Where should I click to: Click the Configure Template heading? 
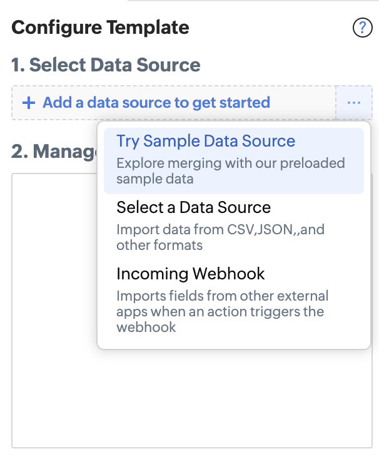tap(100, 28)
